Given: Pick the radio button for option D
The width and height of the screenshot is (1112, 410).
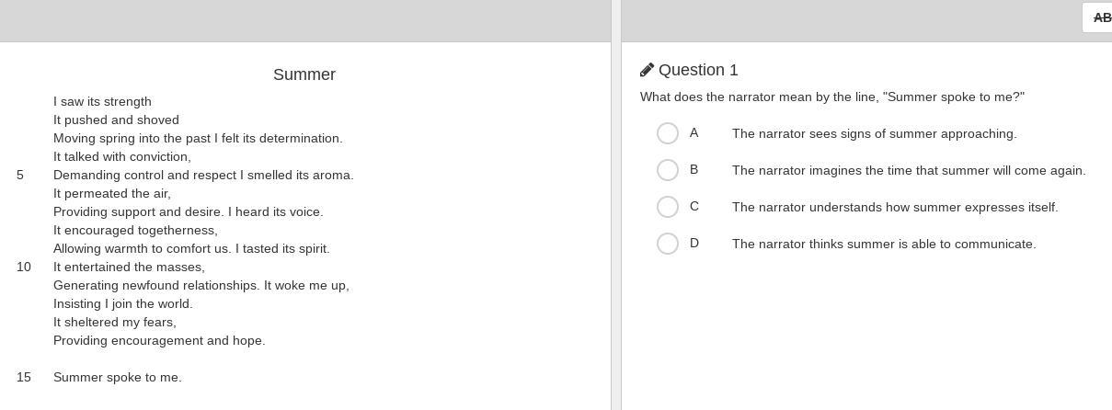Looking at the screenshot, I should (x=668, y=244).
